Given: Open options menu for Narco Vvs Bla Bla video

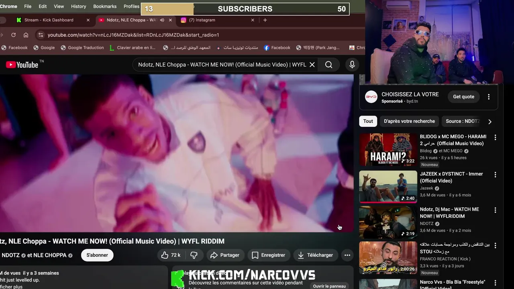Looking at the screenshot, I should tap(495, 283).
